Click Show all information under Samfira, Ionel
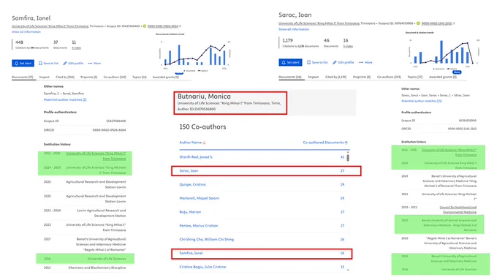This screenshot has width=497, height=280. pyautogui.click(x=26, y=31)
